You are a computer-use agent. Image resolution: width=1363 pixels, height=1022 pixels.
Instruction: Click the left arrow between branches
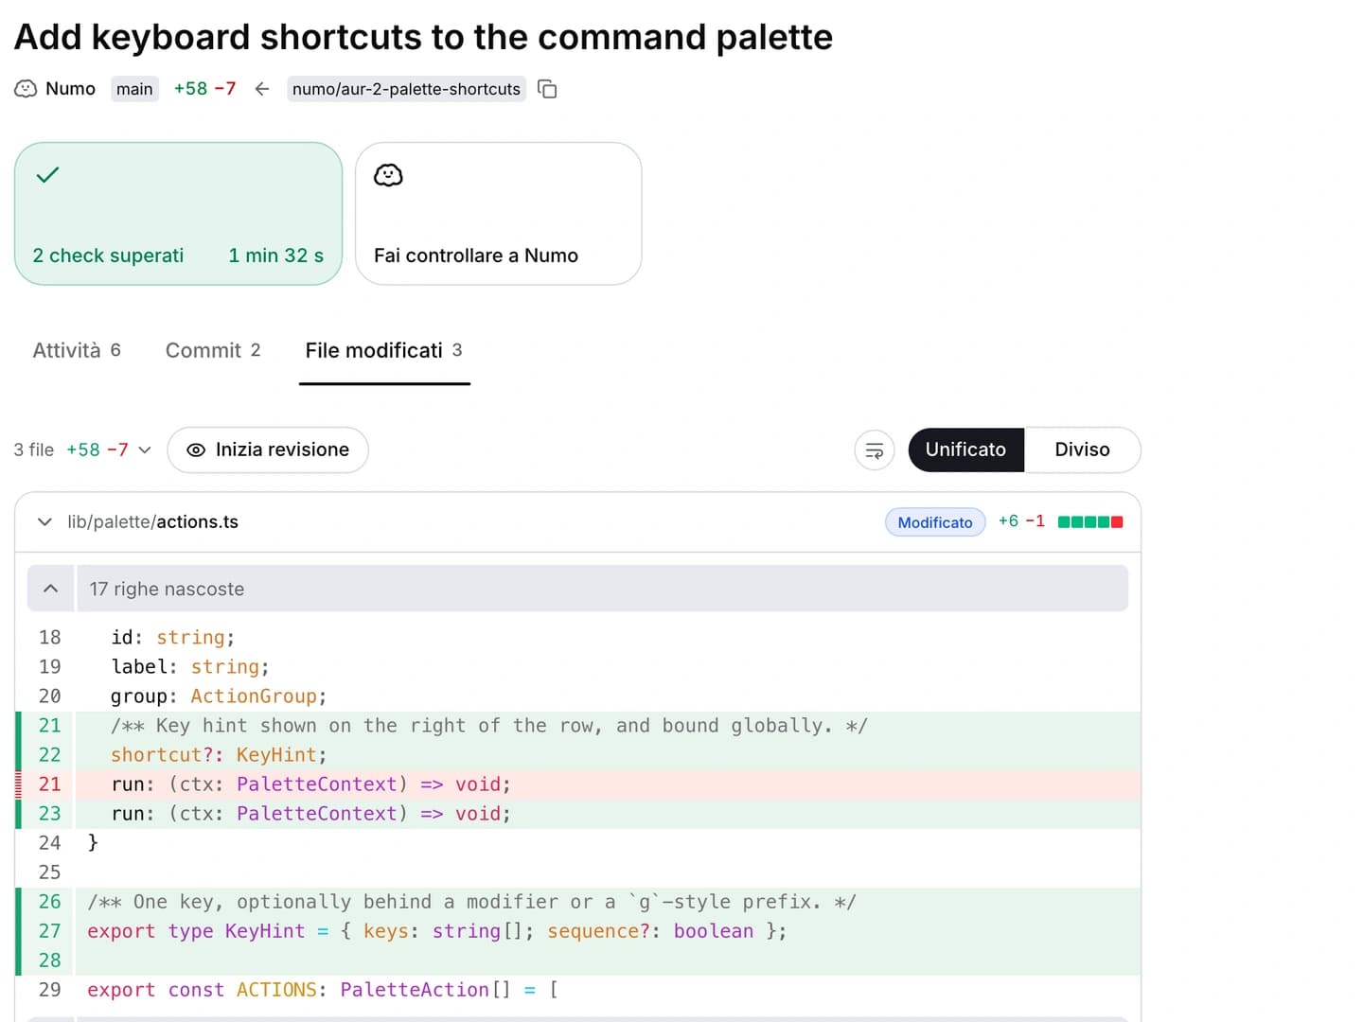tap(262, 89)
